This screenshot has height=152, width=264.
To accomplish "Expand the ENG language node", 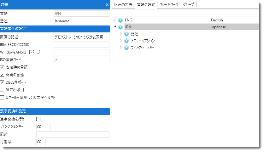I will point(114,20).
